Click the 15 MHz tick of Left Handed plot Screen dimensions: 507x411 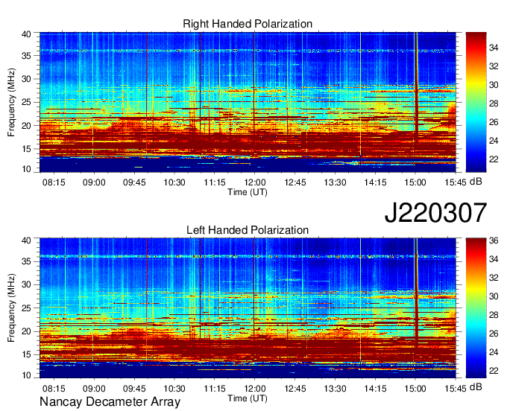pyautogui.click(x=26, y=354)
